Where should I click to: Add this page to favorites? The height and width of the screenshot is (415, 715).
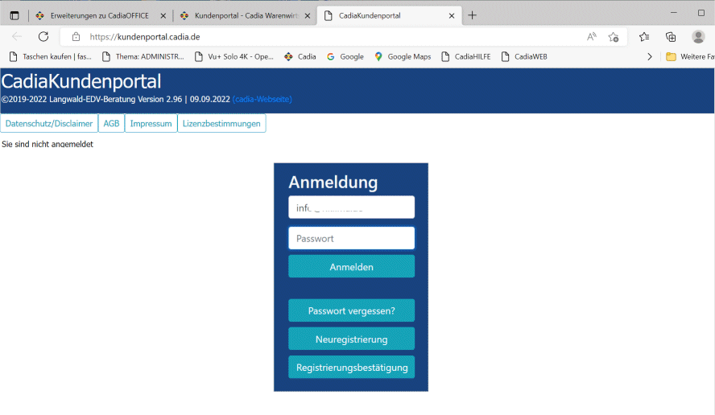point(614,37)
